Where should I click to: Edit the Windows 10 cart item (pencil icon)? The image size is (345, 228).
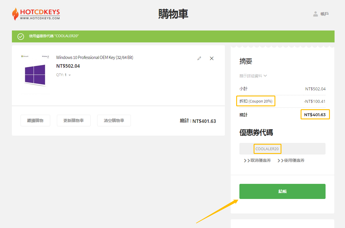tap(199, 58)
